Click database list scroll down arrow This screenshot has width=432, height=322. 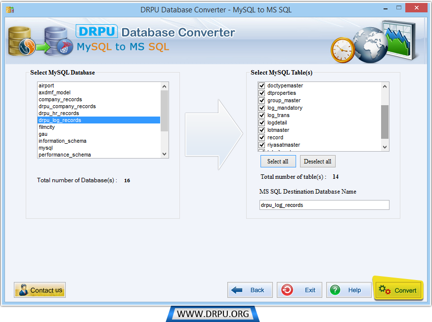(165, 154)
